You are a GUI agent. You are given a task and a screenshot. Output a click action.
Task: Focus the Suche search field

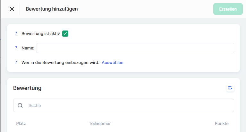pyautogui.click(x=128, y=105)
